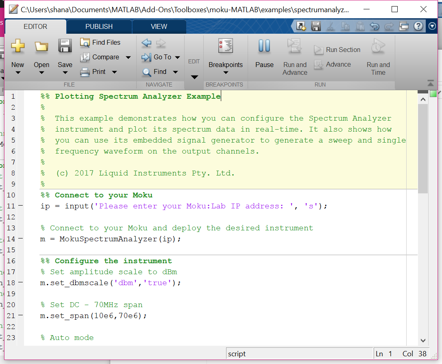
Task: Expand the Go To dropdown arrow
Action: pos(177,57)
